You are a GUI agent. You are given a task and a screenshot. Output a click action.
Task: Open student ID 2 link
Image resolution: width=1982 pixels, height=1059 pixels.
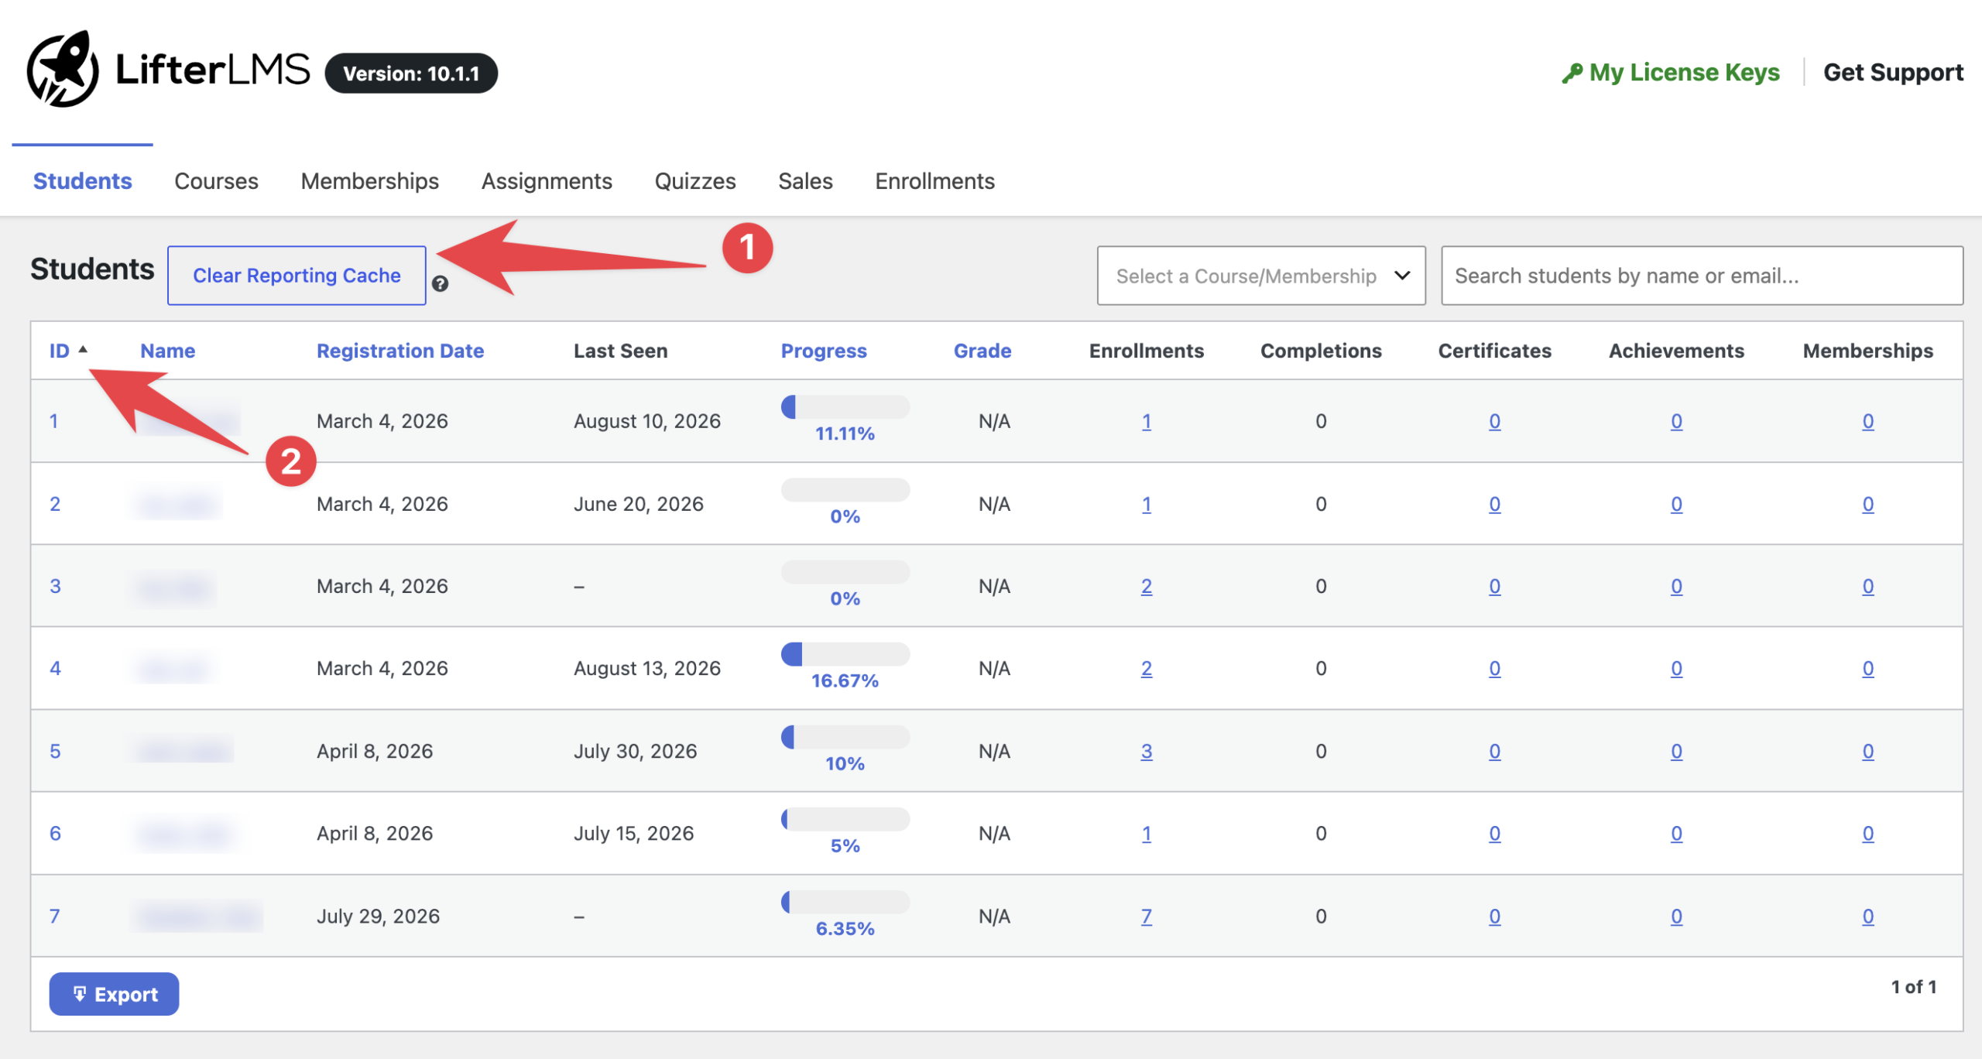[55, 504]
